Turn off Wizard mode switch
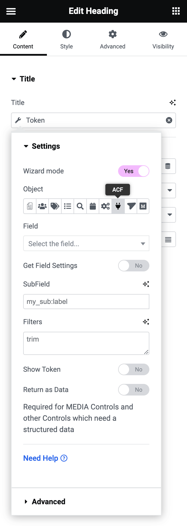This screenshot has width=187, height=526. coord(134,171)
